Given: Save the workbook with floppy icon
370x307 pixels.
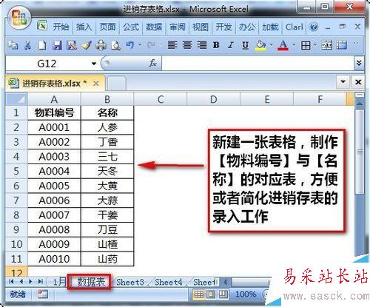Looking at the screenshot, I should [x=57, y=45].
